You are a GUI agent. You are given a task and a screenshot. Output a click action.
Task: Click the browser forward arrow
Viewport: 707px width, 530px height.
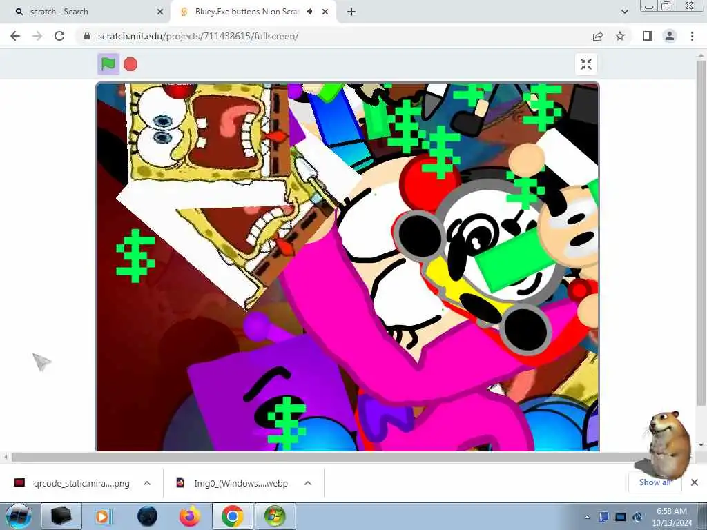37,36
